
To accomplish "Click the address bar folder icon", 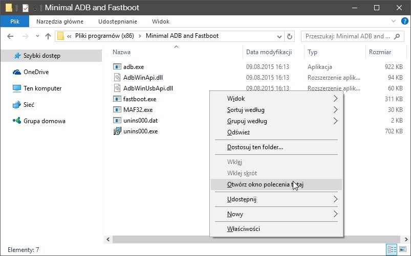I will click(x=60, y=36).
